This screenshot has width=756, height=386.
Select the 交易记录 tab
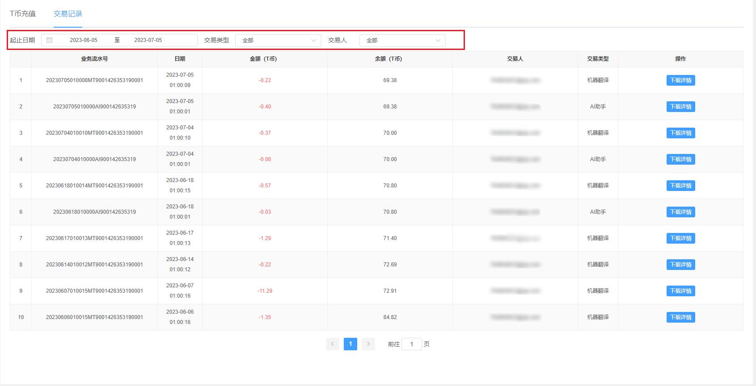point(68,14)
